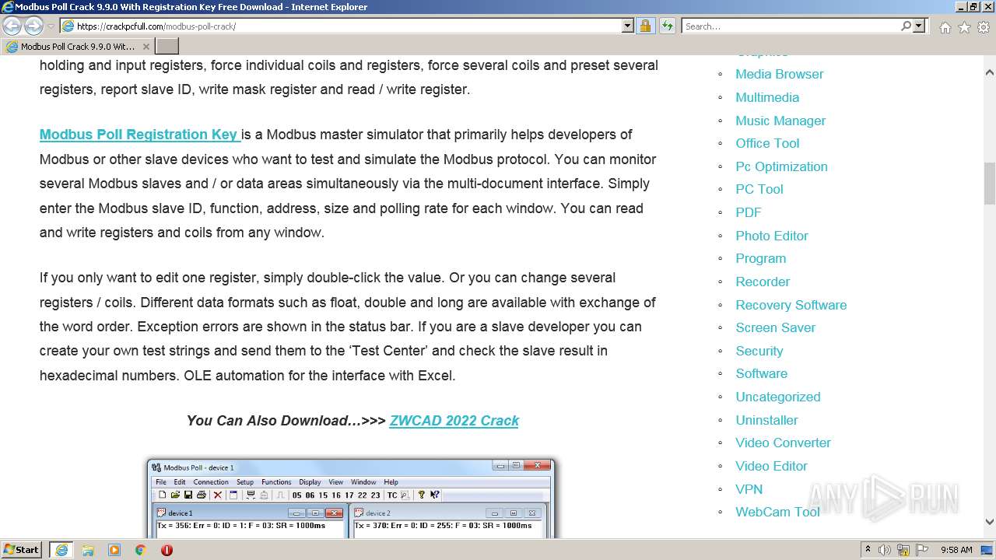
Task: Open the Video Editor category
Action: click(772, 466)
